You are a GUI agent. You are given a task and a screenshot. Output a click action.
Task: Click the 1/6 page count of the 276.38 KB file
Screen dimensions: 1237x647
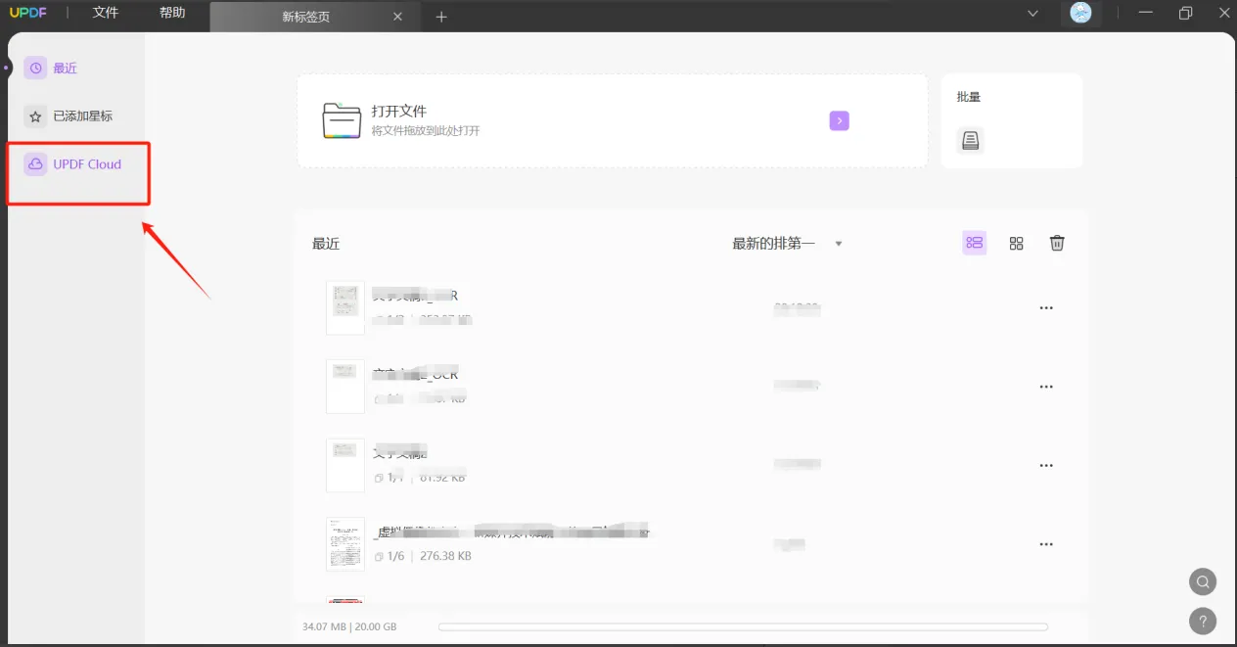(x=395, y=556)
